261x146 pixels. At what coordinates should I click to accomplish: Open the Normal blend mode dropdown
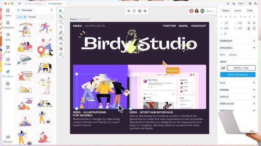[233, 55]
